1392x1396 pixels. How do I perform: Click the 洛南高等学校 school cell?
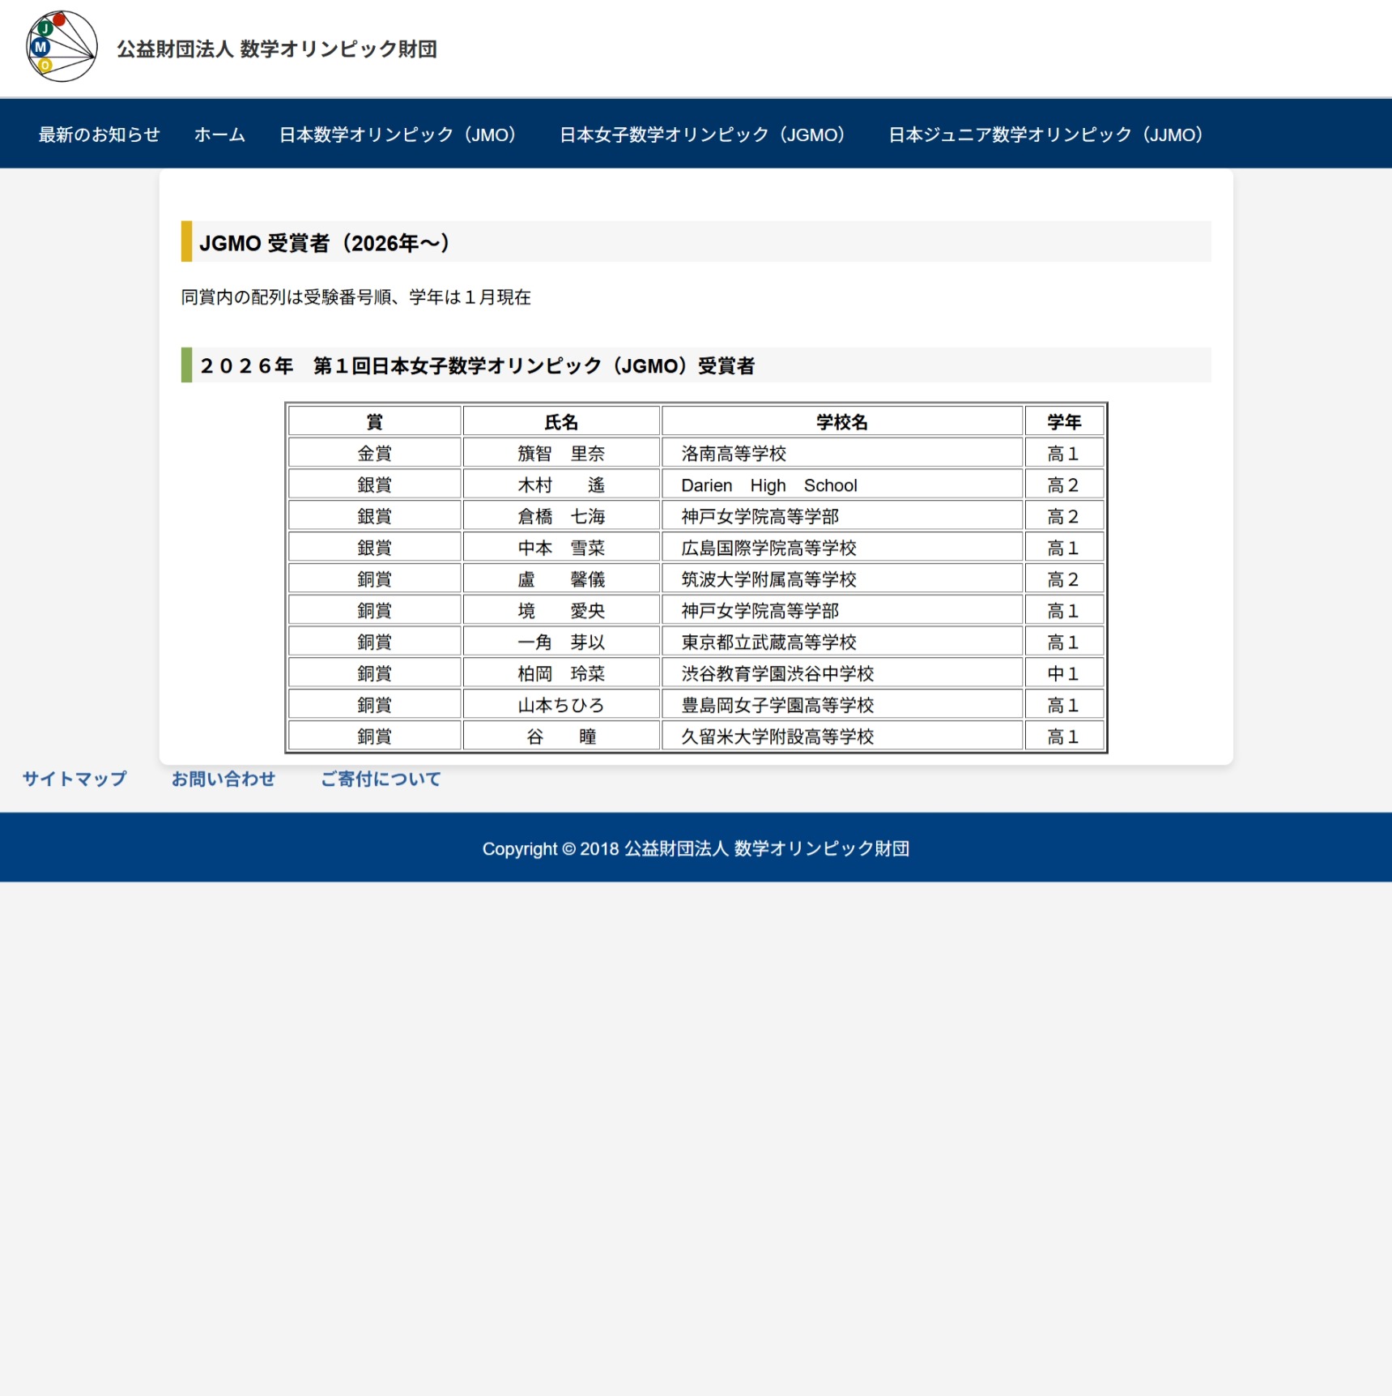point(734,454)
